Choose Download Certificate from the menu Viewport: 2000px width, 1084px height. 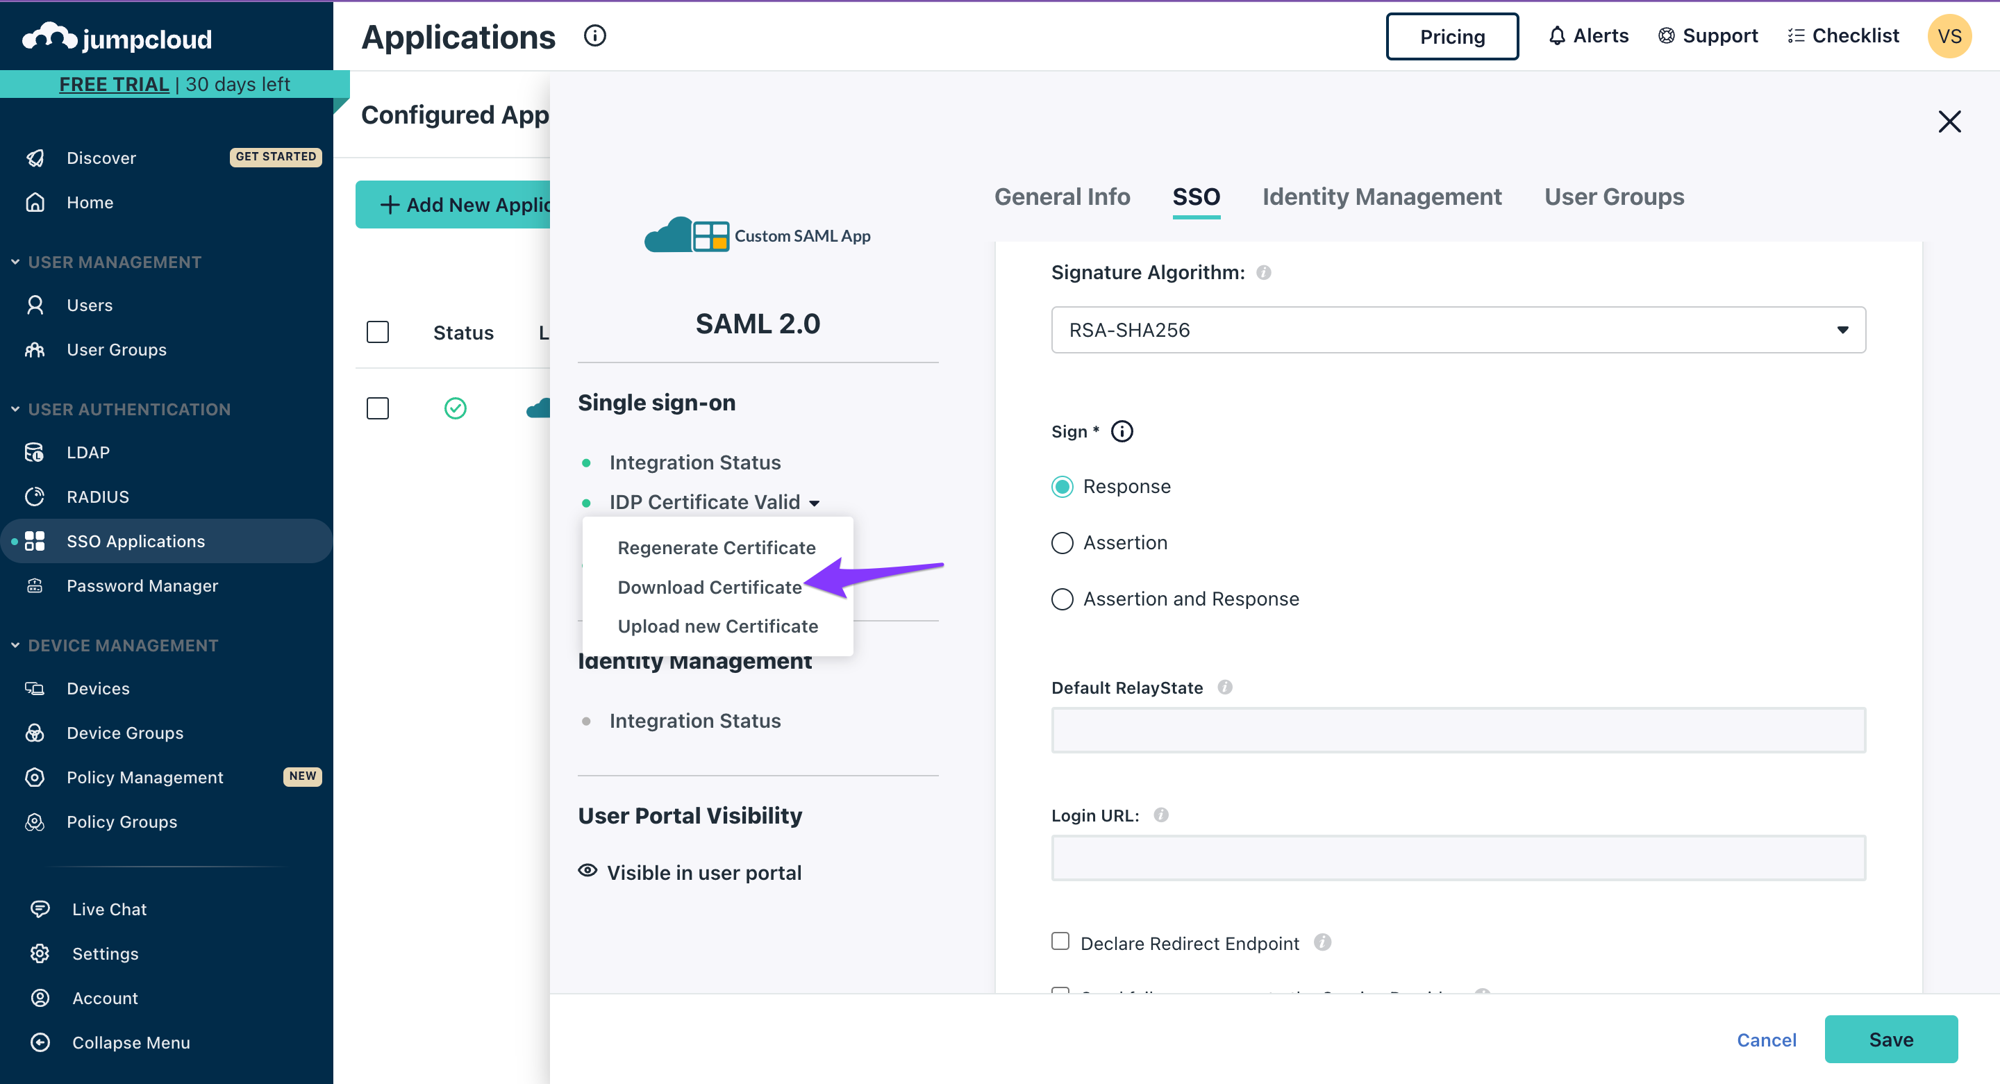coord(709,587)
